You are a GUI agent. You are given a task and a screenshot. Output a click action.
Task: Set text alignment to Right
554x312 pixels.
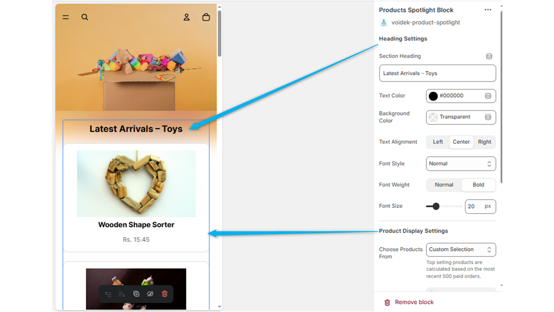click(x=484, y=142)
